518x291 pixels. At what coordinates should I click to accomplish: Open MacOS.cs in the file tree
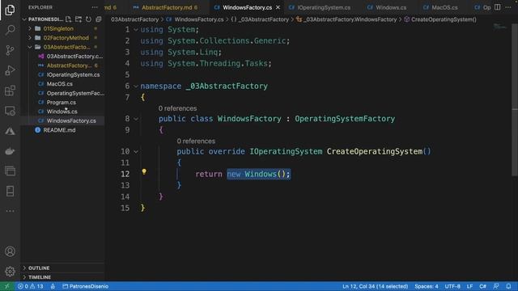point(59,84)
